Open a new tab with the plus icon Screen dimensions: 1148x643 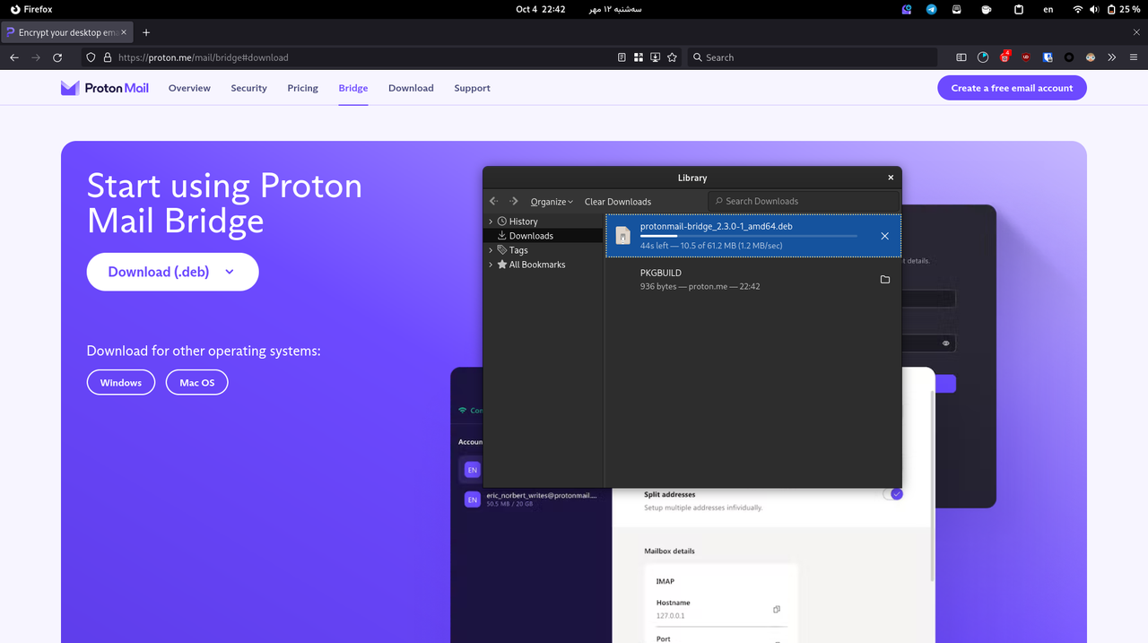coord(146,32)
